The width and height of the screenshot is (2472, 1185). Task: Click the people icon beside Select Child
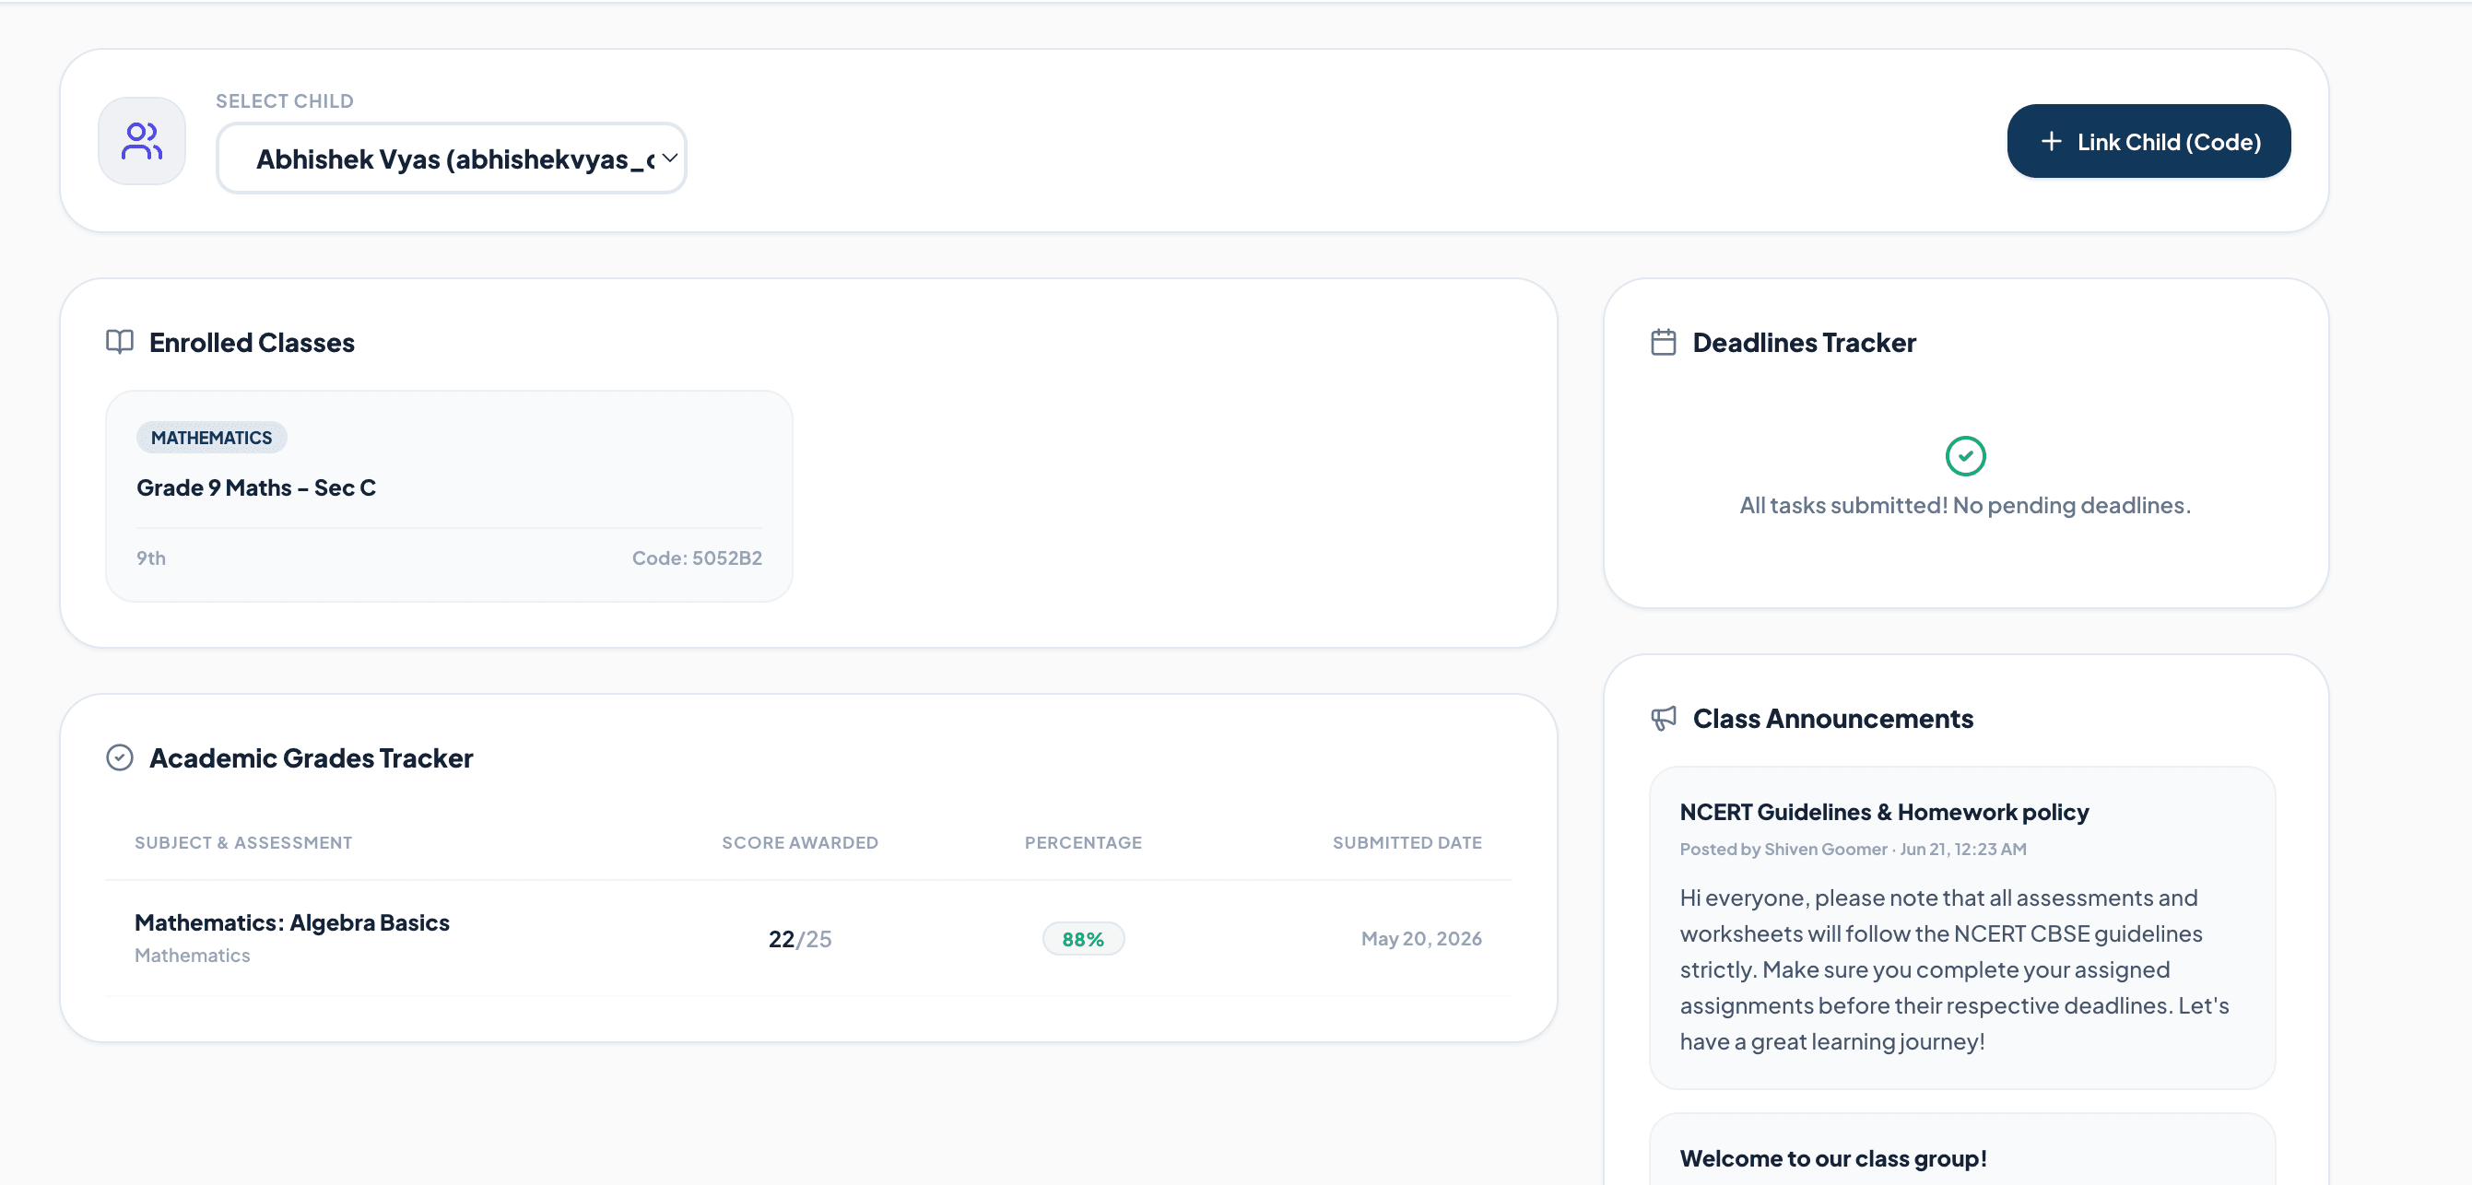pyautogui.click(x=142, y=141)
